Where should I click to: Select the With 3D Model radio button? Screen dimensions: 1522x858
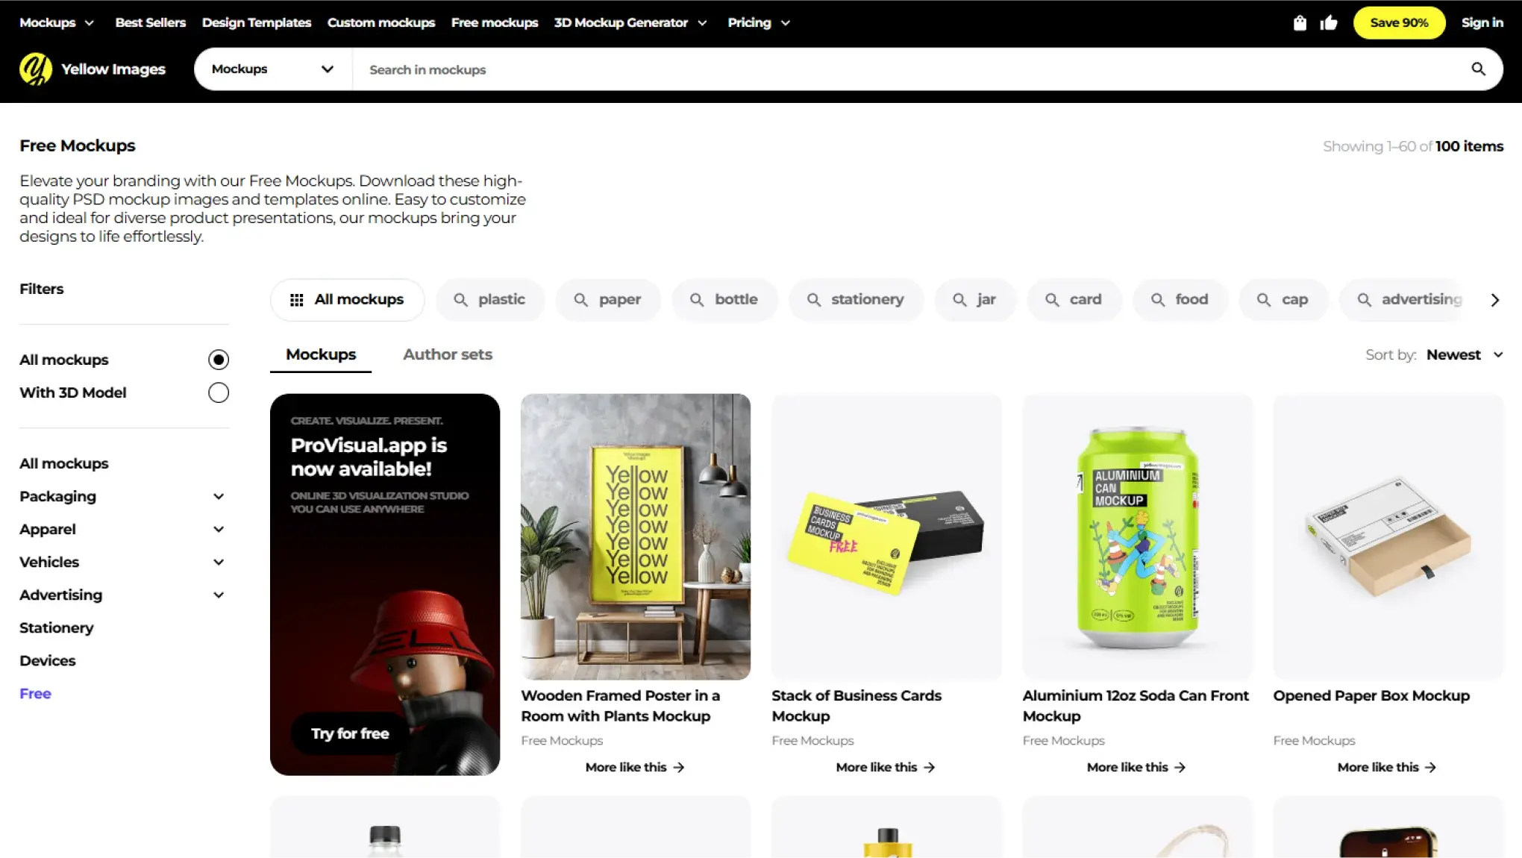(x=218, y=392)
